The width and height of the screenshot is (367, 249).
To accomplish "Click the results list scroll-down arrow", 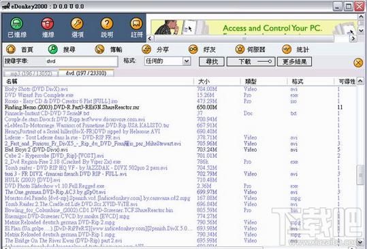I will coord(360,242).
